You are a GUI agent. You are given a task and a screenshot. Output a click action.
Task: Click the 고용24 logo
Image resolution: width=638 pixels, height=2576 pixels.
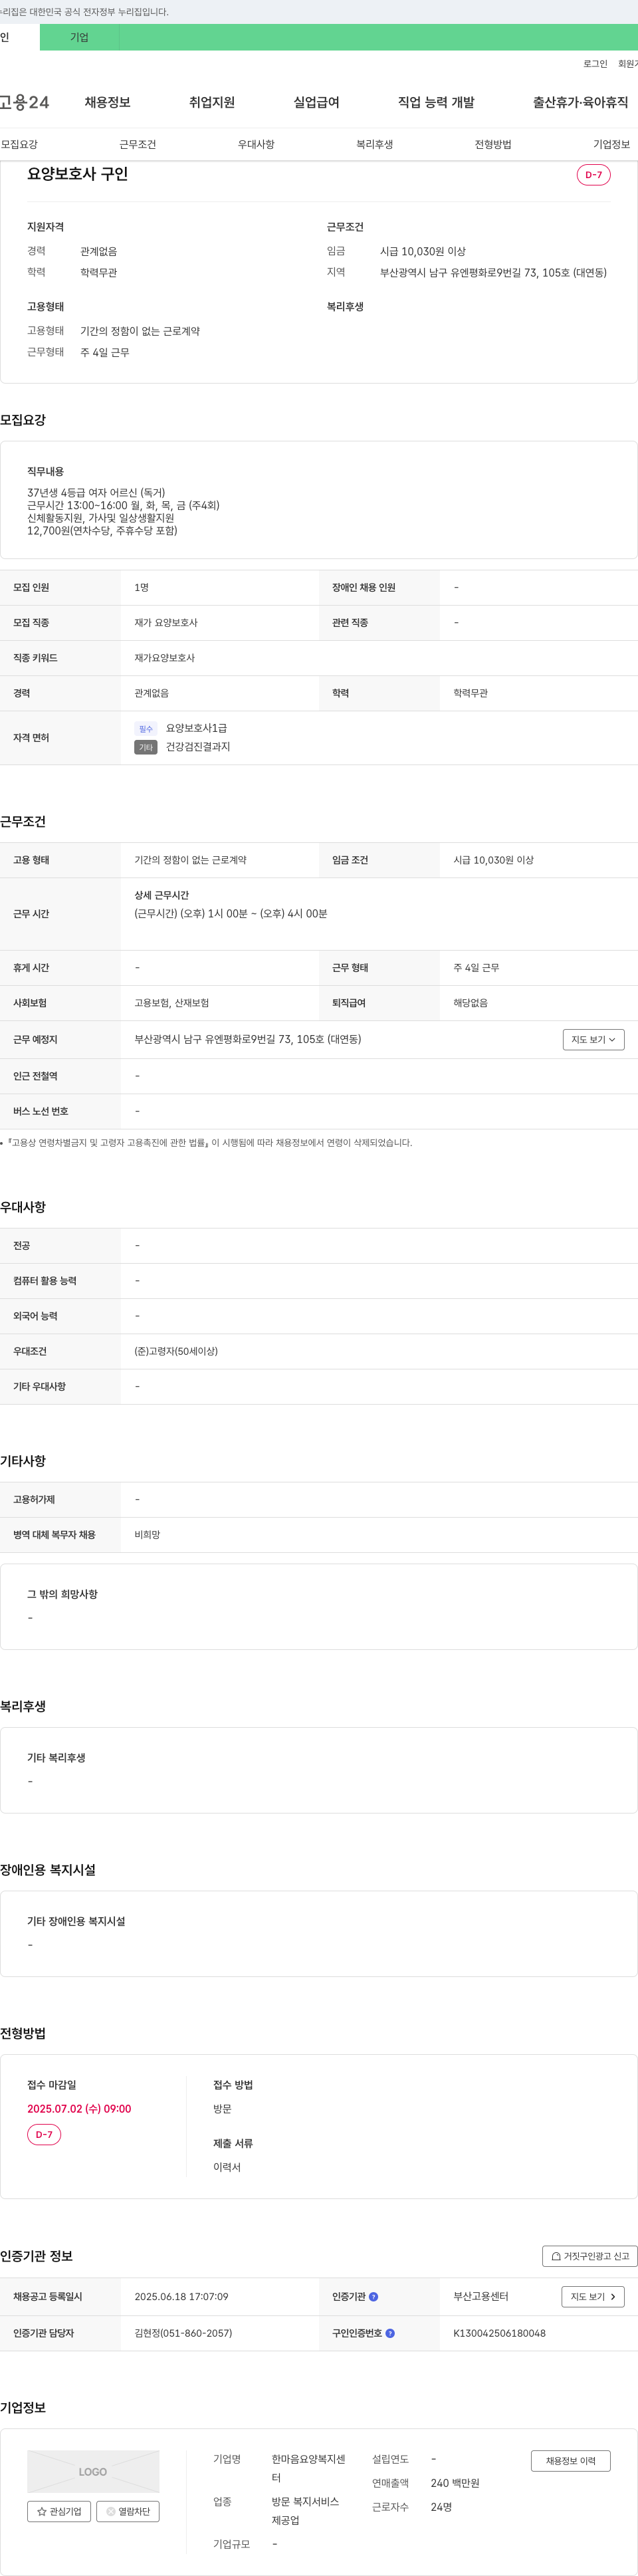coord(24,102)
